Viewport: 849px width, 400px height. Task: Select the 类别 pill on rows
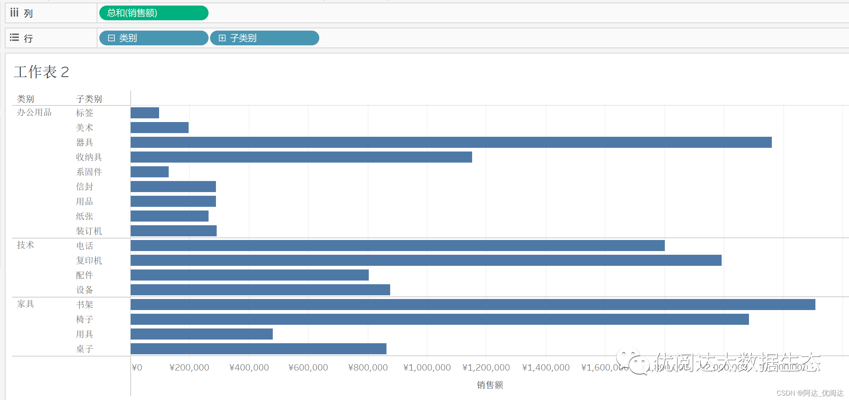[x=154, y=38]
